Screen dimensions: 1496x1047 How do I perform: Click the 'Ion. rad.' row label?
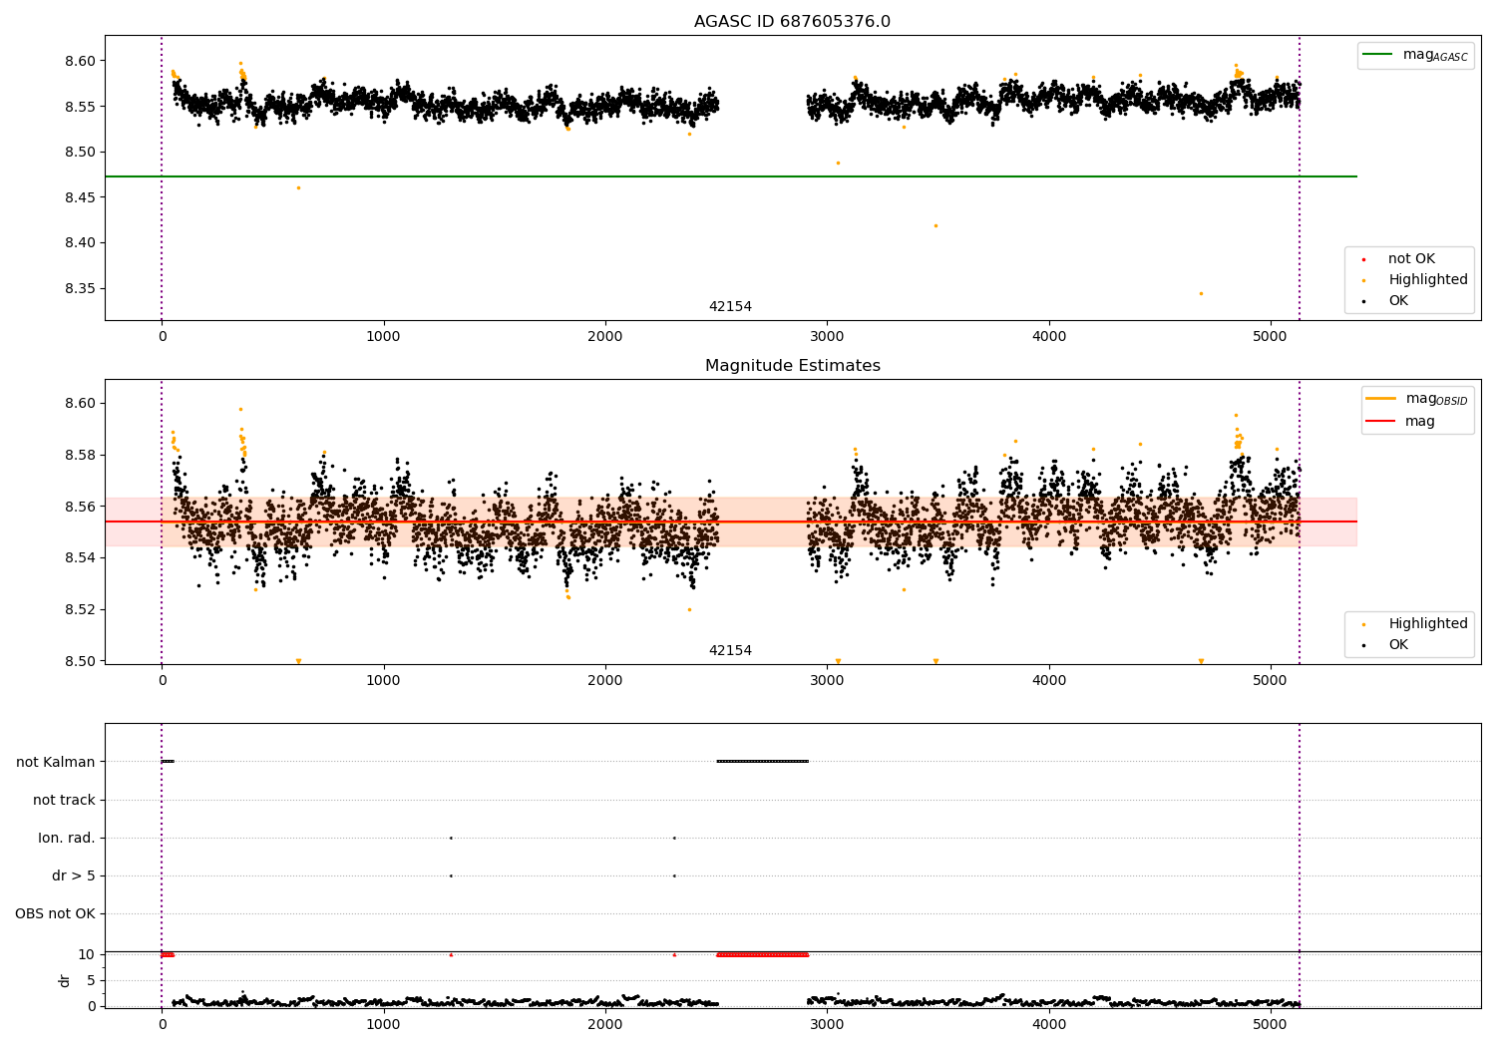point(67,838)
